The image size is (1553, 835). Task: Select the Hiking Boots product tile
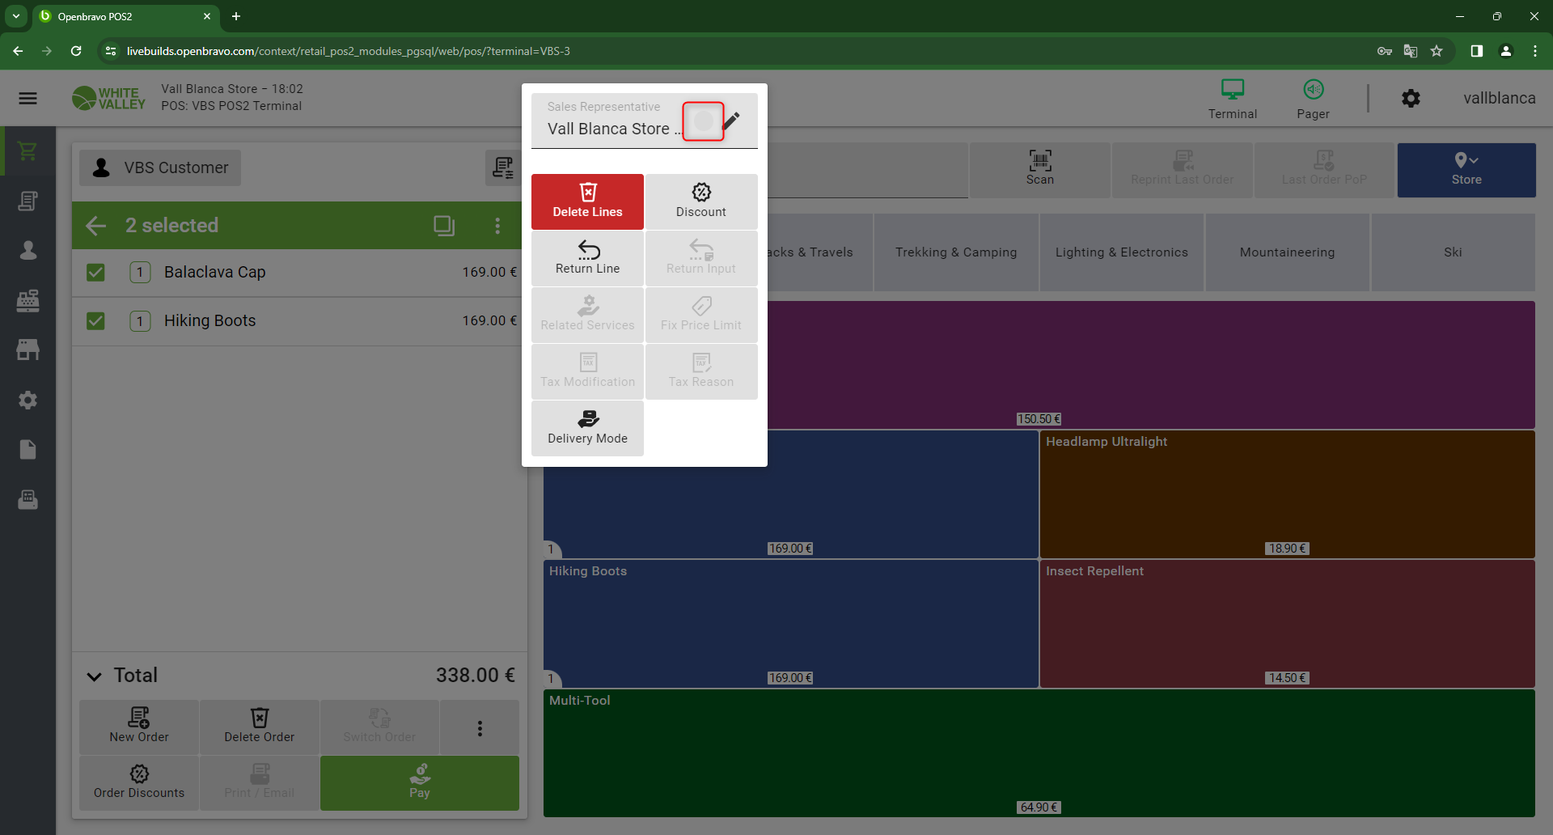[790, 623]
